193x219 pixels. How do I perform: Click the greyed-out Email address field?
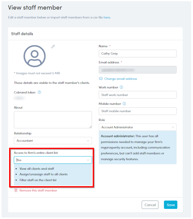138,70
